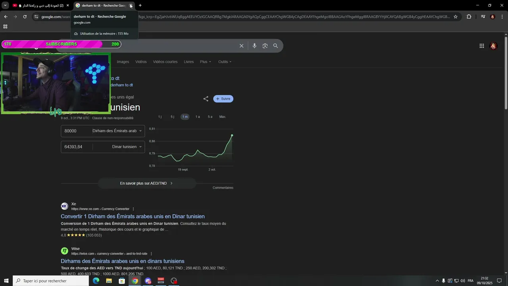Open the Dinar tunisien currency dropdown

pyautogui.click(x=118, y=147)
